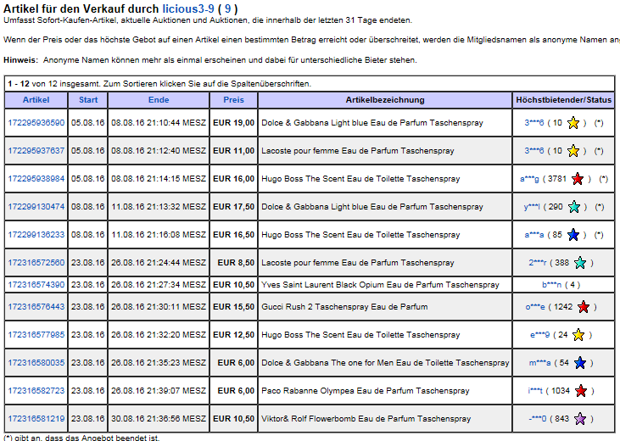The image size is (620, 441).
Task: Open bidder 3***6 in Dolce & Gabbana EUR 19,00 row
Action: (534, 123)
